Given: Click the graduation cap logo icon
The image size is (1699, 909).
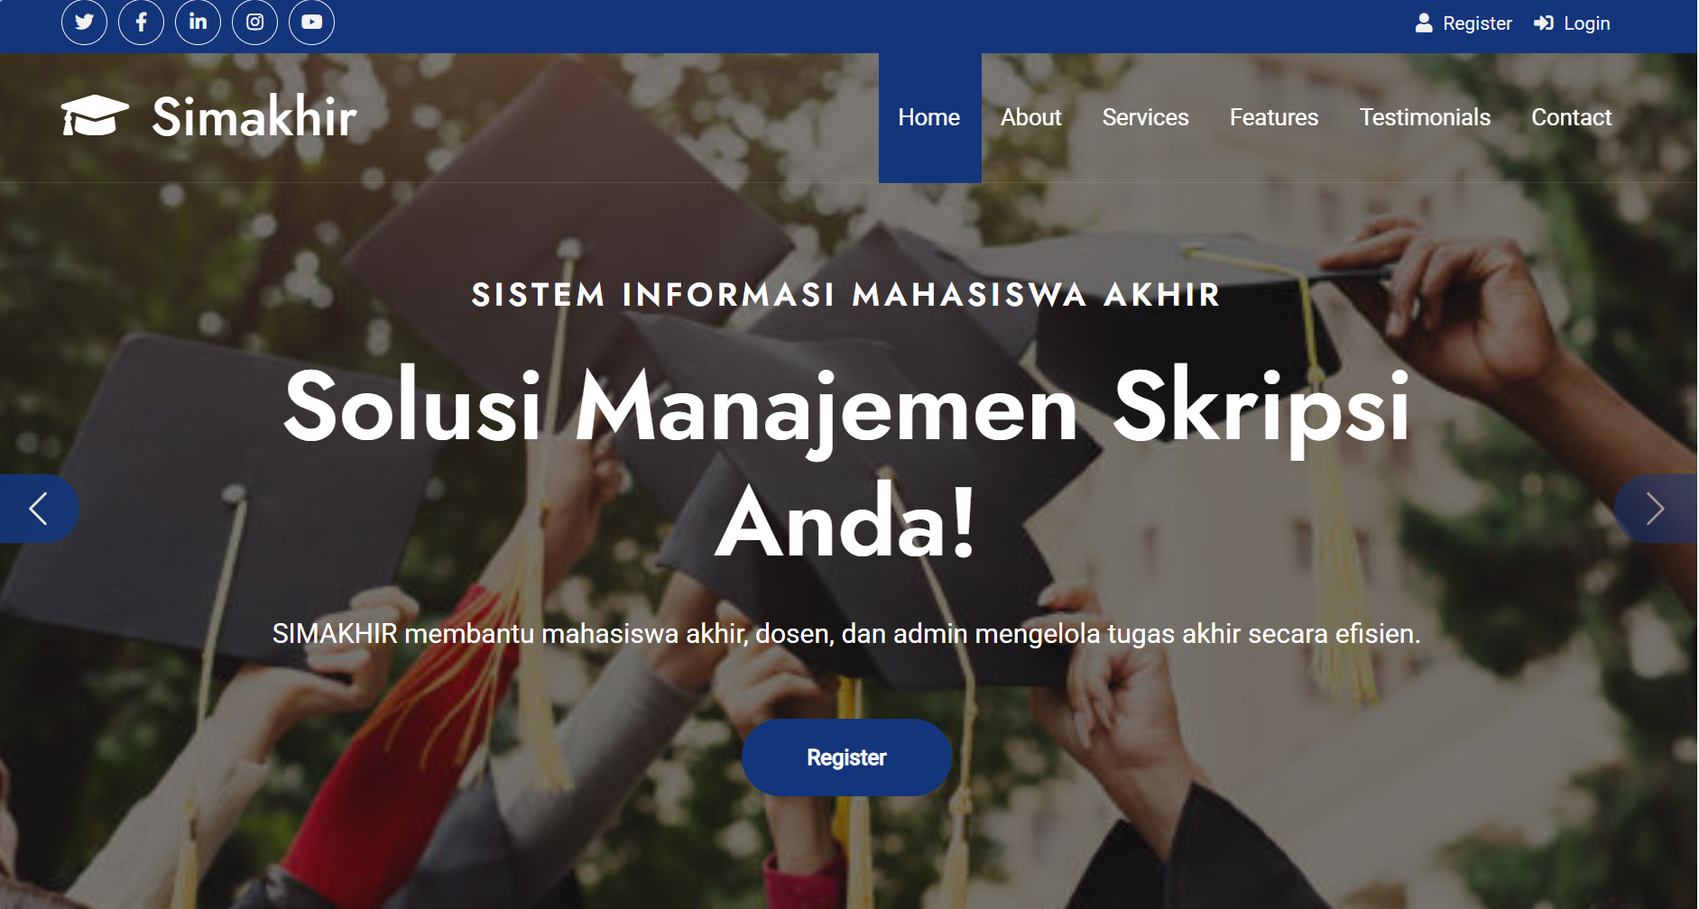Looking at the screenshot, I should click(95, 115).
